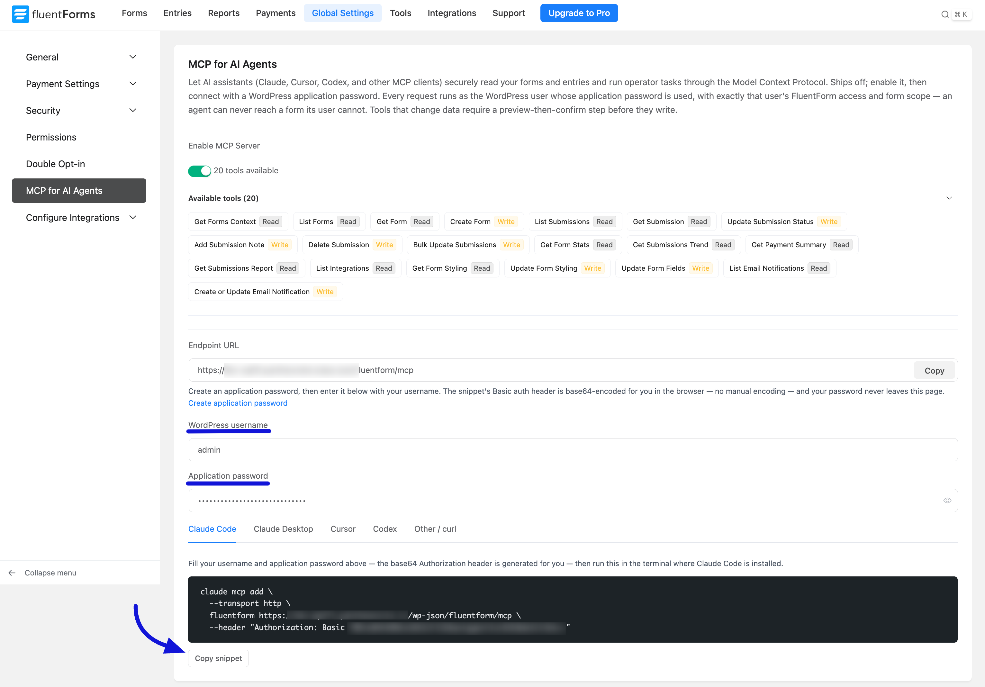Image resolution: width=985 pixels, height=687 pixels.
Task: Click the List Integrations tool tag
Action: [x=355, y=268]
